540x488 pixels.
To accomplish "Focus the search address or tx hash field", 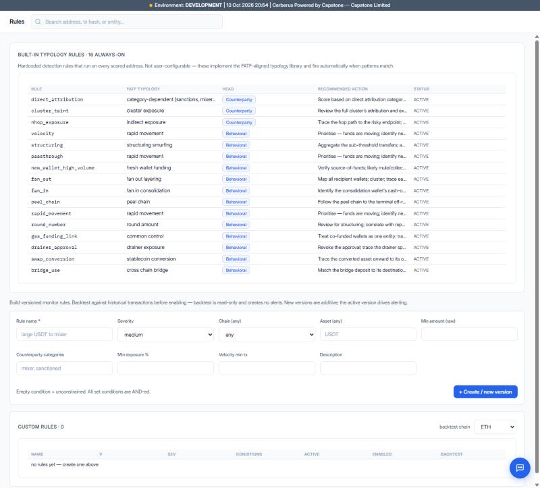I will click(x=126, y=22).
